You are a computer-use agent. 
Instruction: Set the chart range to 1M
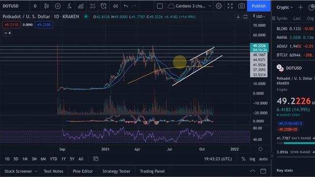(25, 159)
